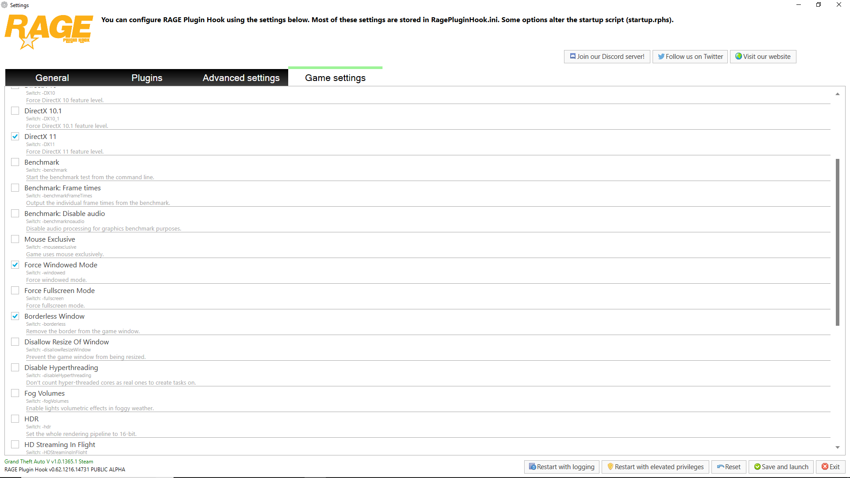Check the Mouse Exclusive option
The image size is (850, 478).
click(x=15, y=239)
